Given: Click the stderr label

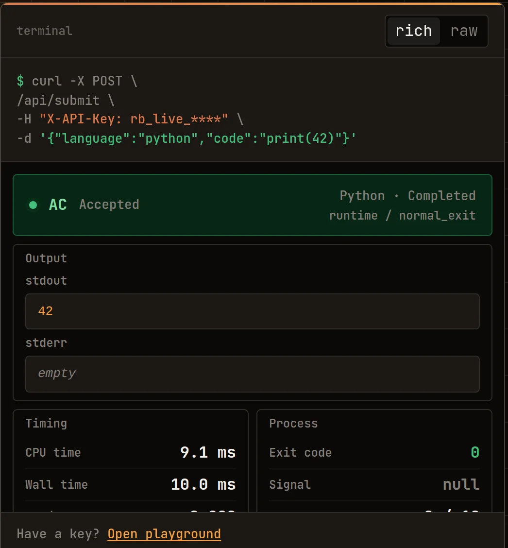Looking at the screenshot, I should [x=46, y=342].
